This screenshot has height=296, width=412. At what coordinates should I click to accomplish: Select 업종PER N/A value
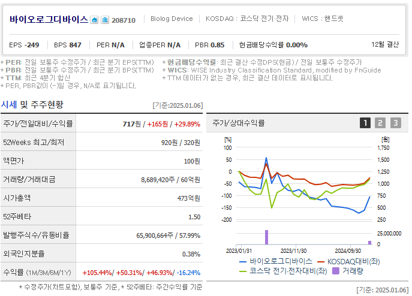[160, 45]
